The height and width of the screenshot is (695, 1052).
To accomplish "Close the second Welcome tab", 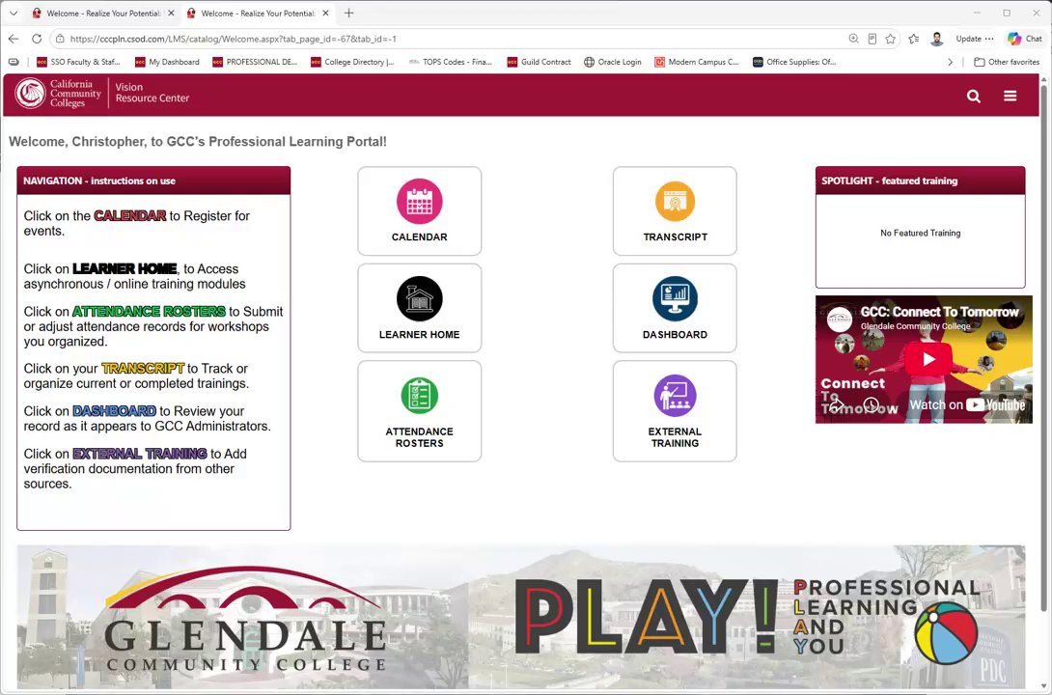I will point(325,13).
